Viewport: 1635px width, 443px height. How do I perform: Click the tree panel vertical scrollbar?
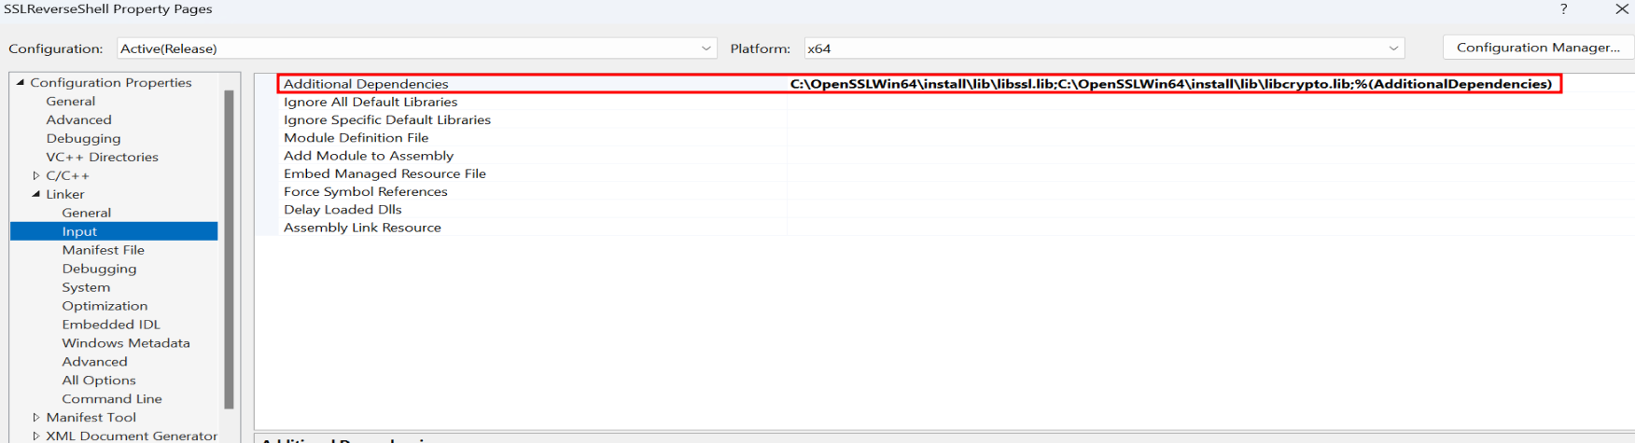pos(230,250)
